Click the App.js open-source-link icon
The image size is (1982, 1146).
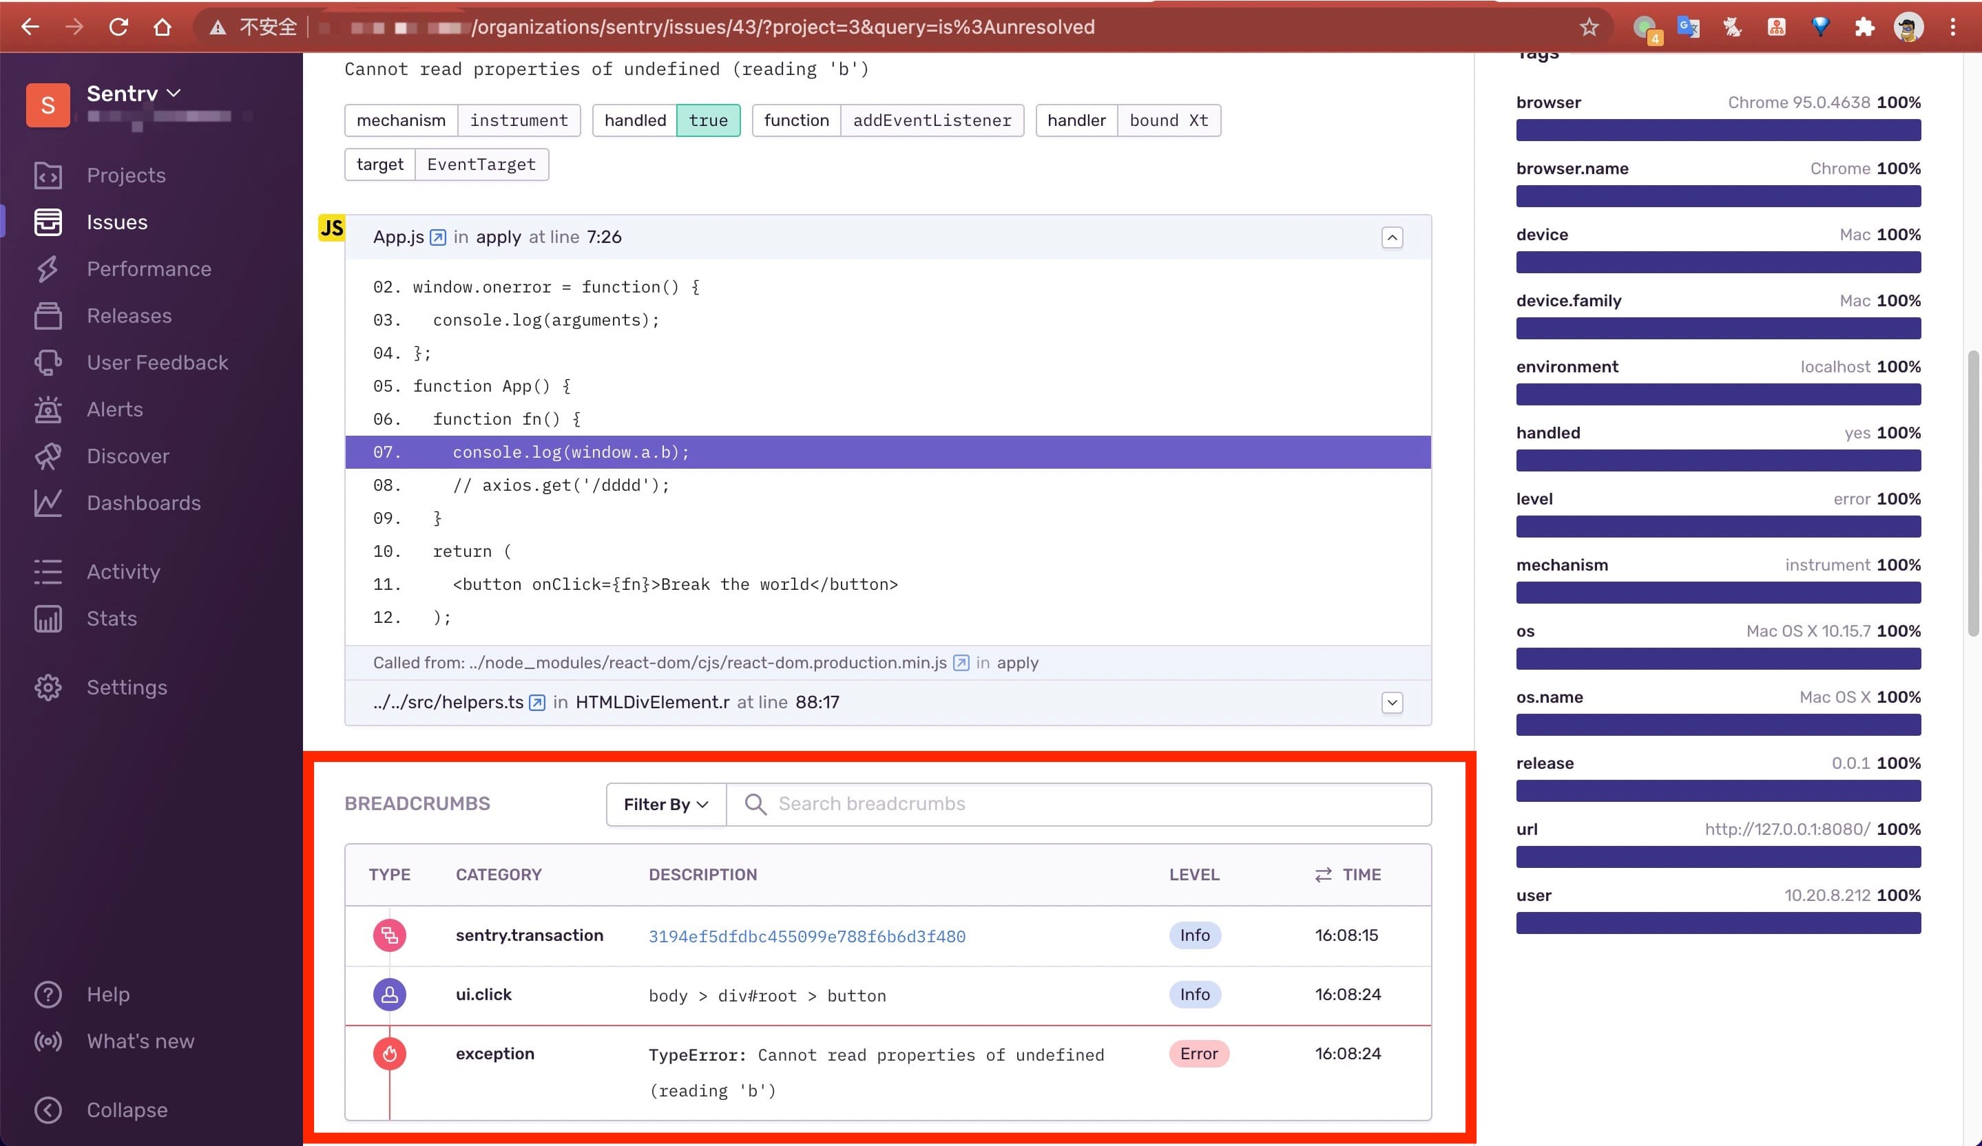(x=438, y=237)
